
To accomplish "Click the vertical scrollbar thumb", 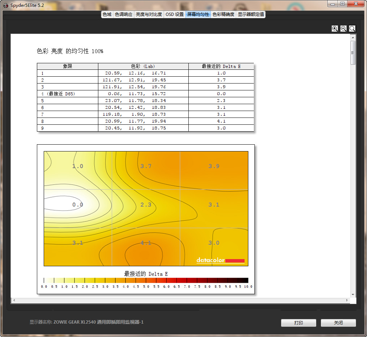I will pos(353,52).
